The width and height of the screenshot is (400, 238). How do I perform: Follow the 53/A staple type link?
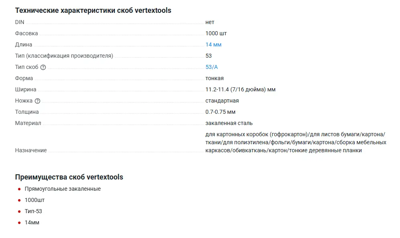pos(211,67)
